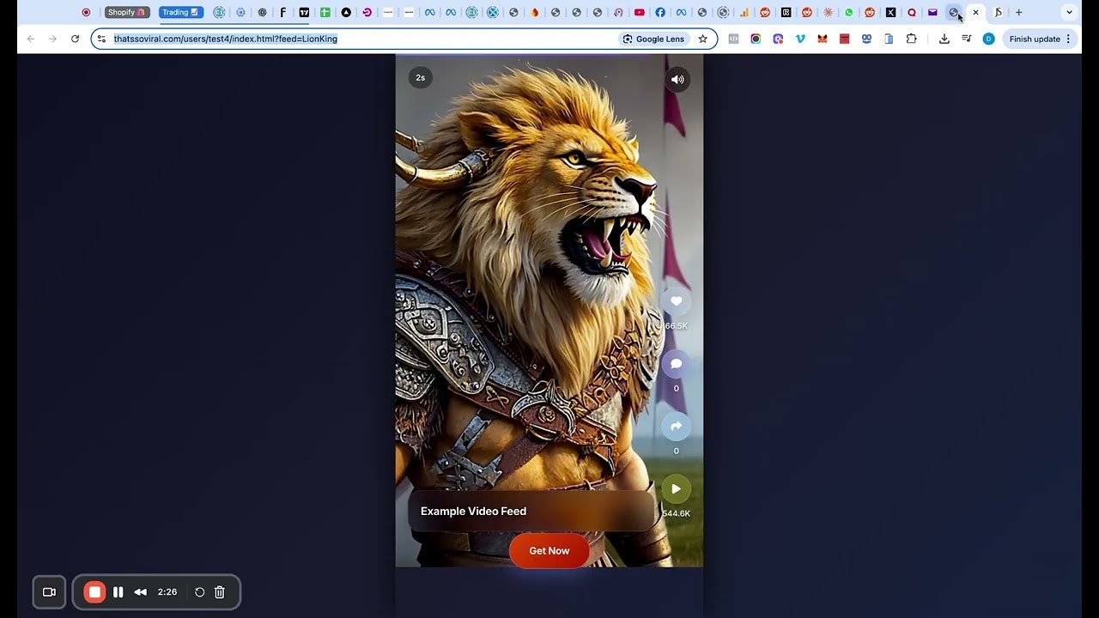Mute the video with the speaker icon
The height and width of the screenshot is (618, 1099).
click(677, 79)
